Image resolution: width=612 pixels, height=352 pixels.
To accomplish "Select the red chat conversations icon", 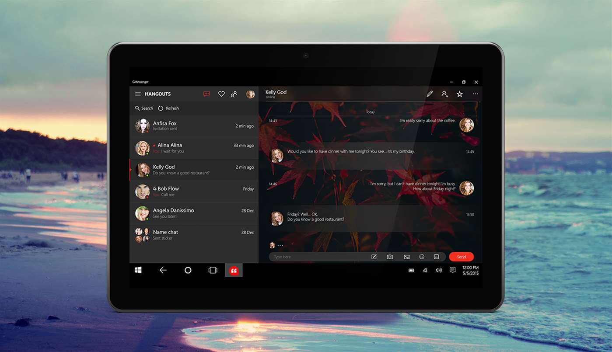I will (x=207, y=94).
